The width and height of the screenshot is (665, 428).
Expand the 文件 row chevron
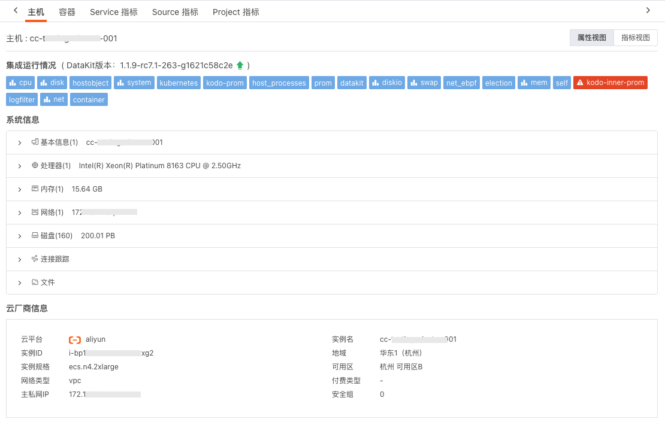point(20,283)
